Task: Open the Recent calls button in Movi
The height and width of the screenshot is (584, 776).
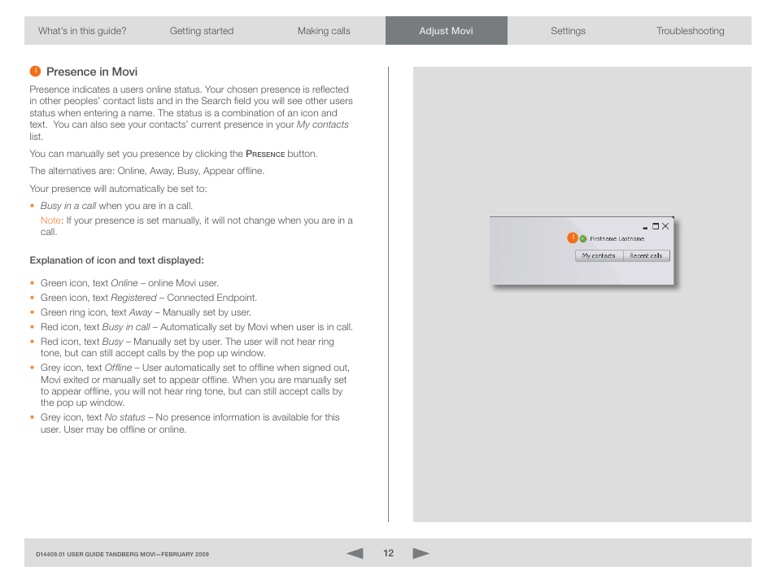Action: [647, 256]
